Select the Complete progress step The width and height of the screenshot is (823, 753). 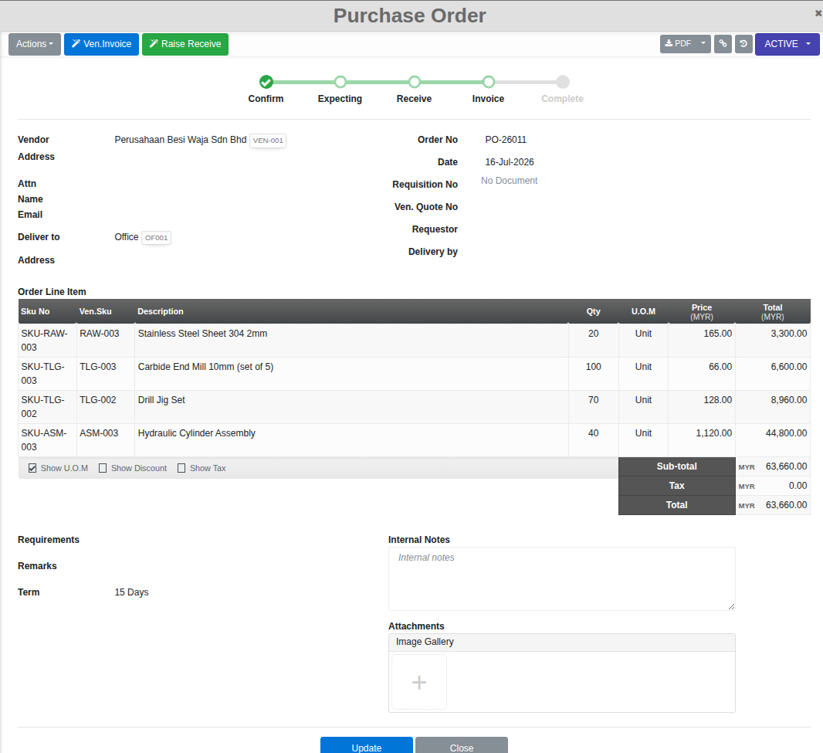(563, 82)
